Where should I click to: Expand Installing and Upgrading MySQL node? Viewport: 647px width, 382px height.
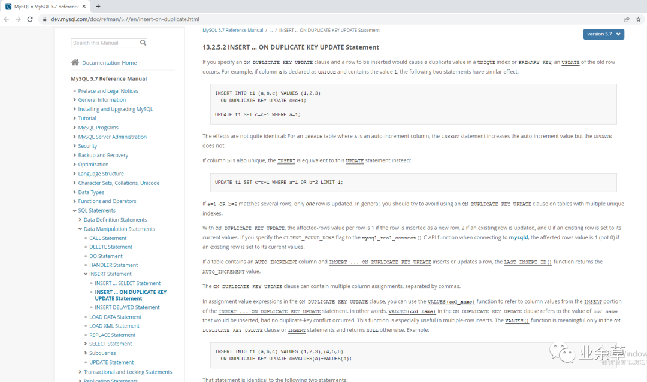74,109
